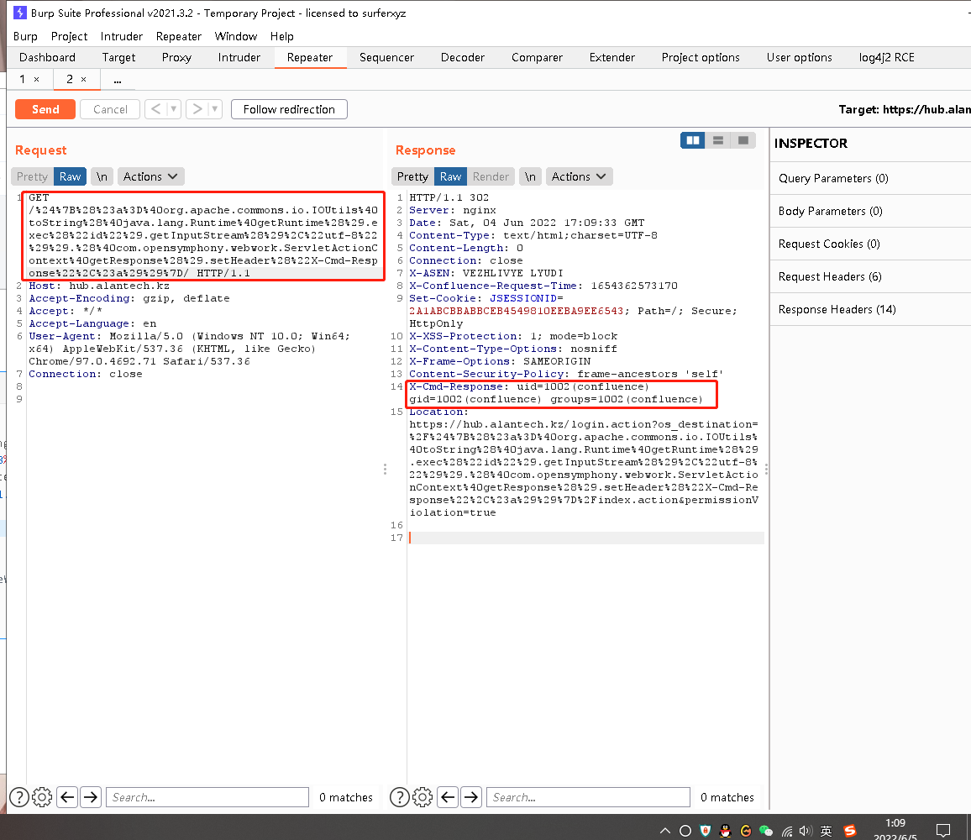The image size is (971, 840).
Task: Open the Burp menu
Action: (x=25, y=37)
